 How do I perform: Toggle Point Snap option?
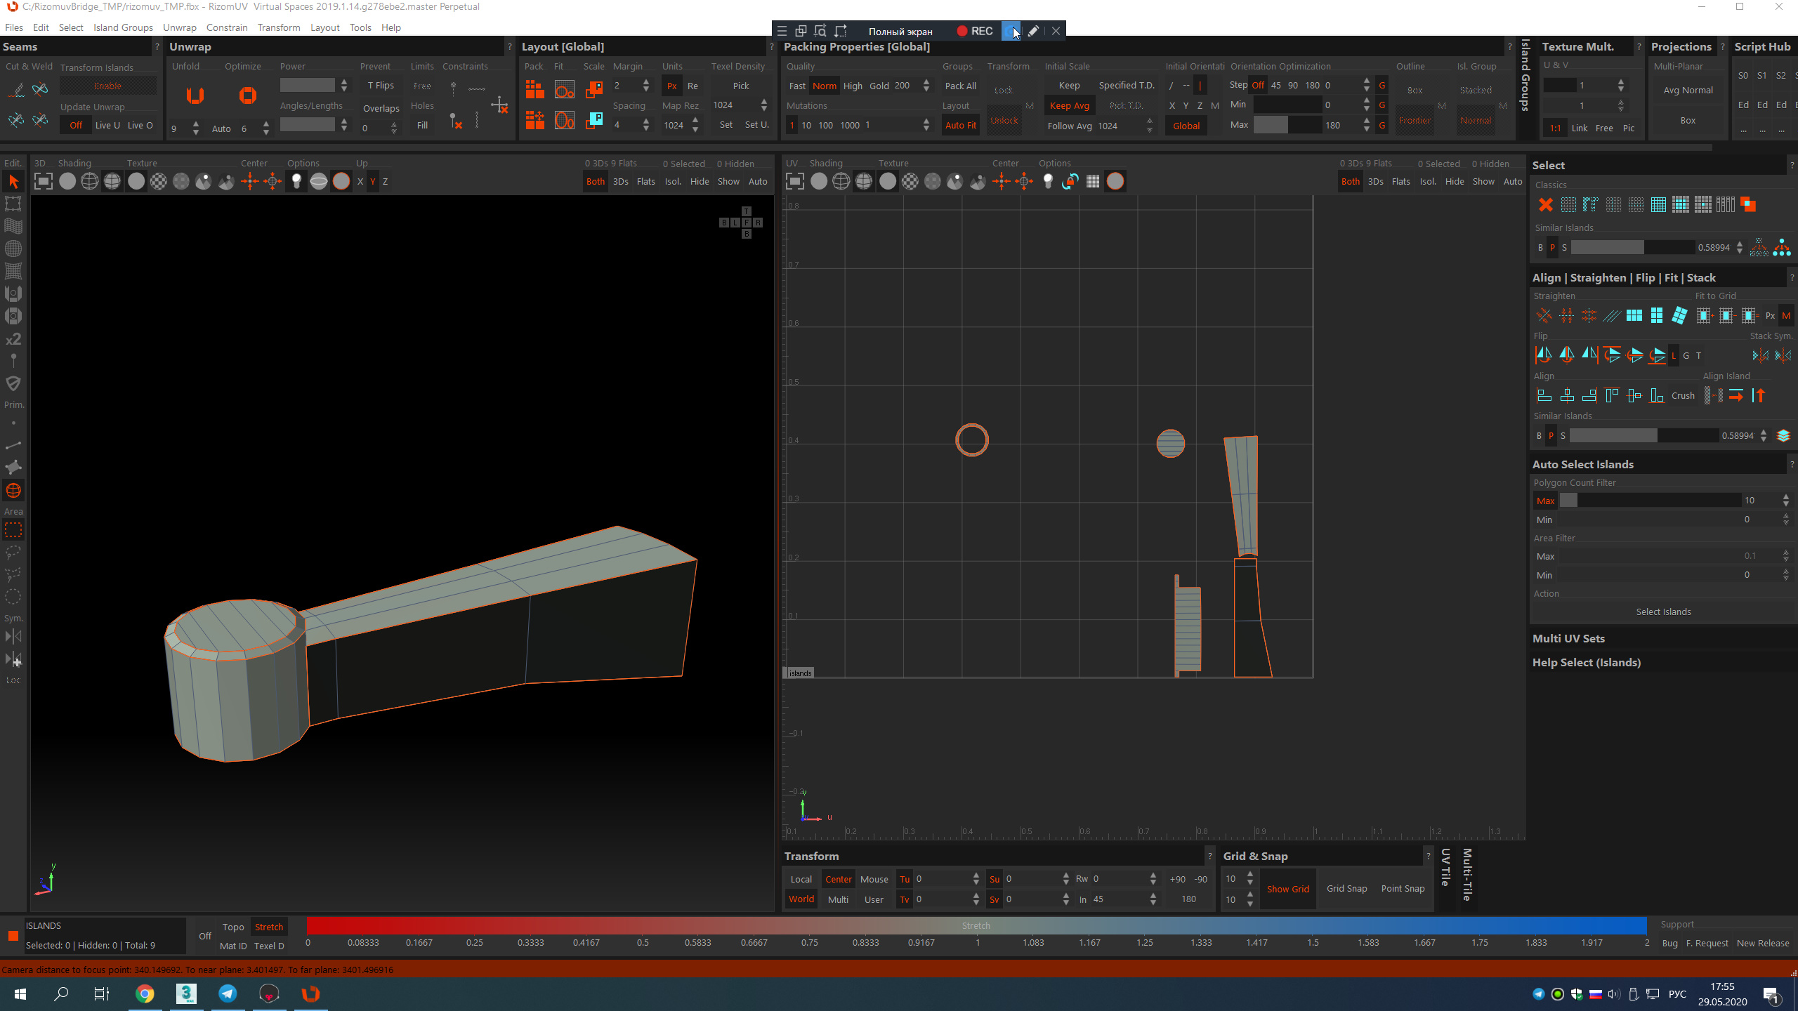click(1403, 889)
